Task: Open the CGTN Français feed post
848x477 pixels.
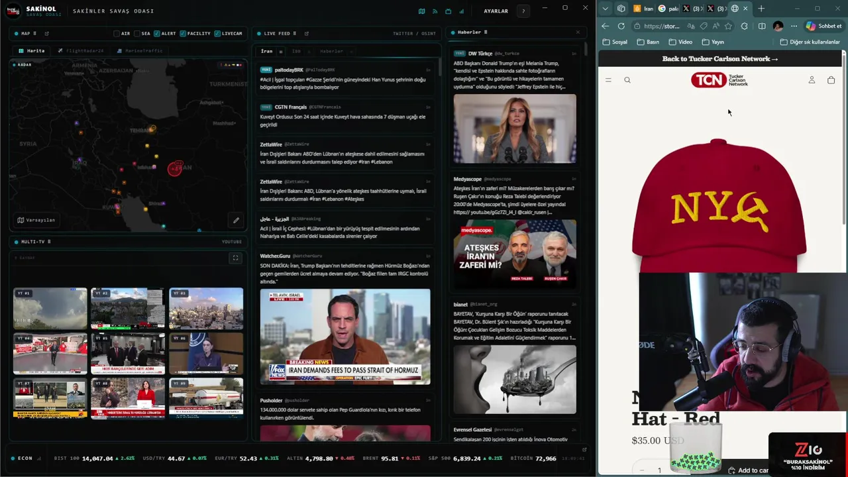Action: pos(344,115)
